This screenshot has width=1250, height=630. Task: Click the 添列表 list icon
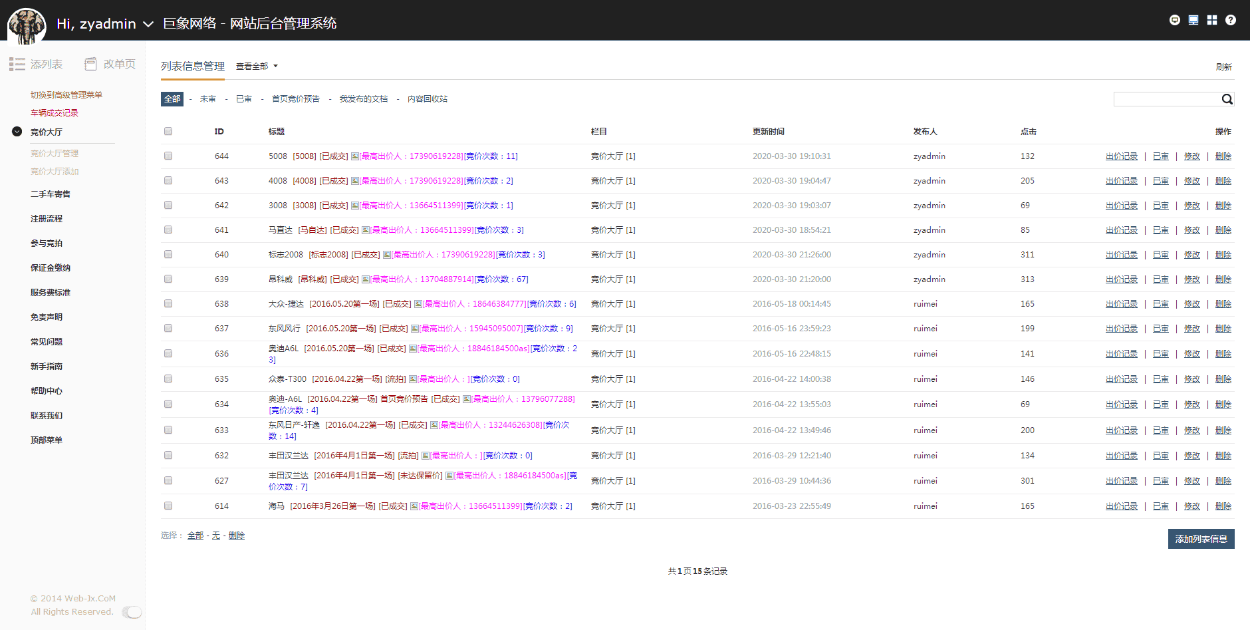(x=17, y=64)
